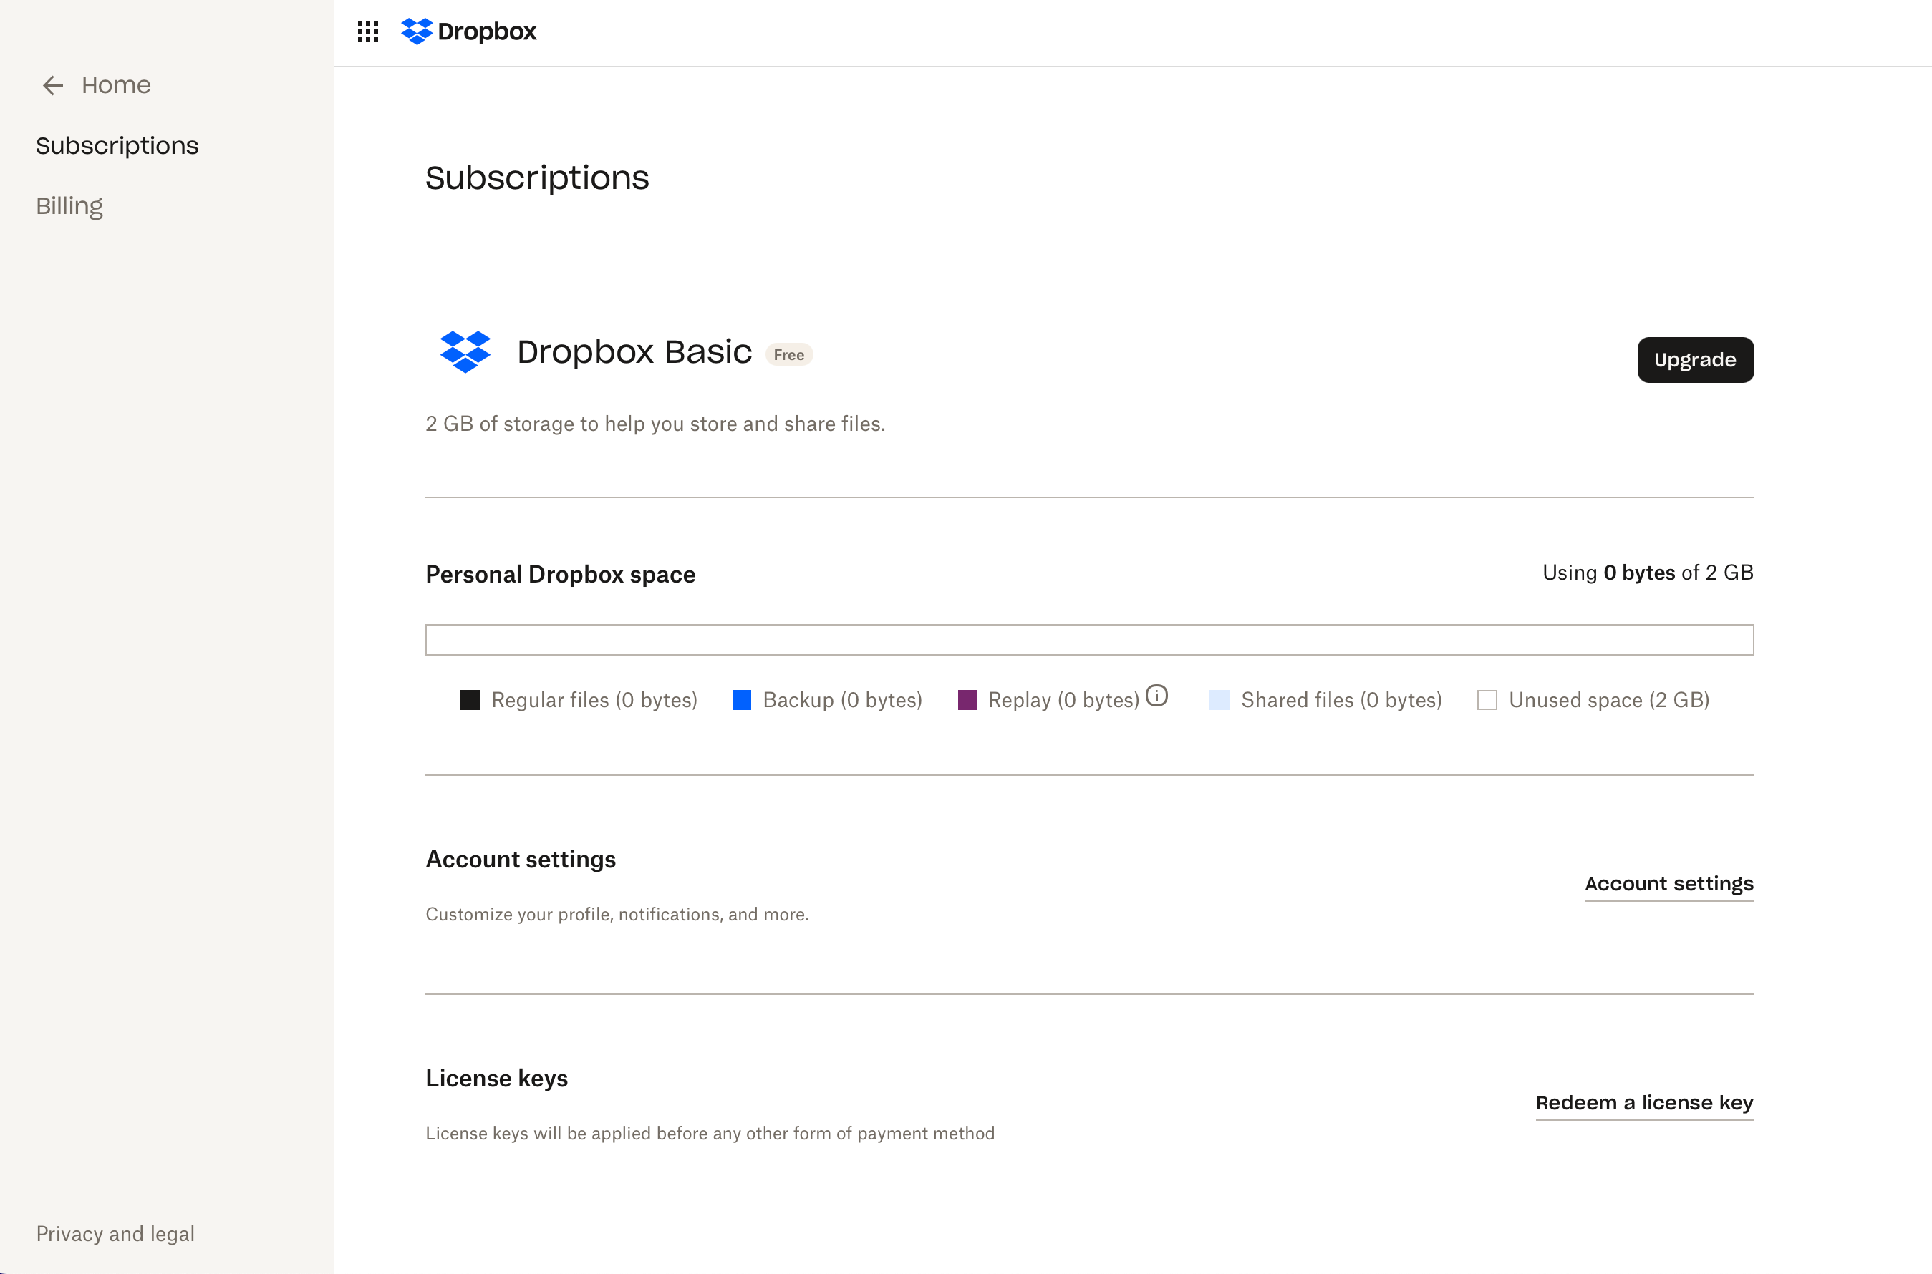Click the Free plan badge
Viewport: 1932px width, 1274px height.
coord(788,355)
